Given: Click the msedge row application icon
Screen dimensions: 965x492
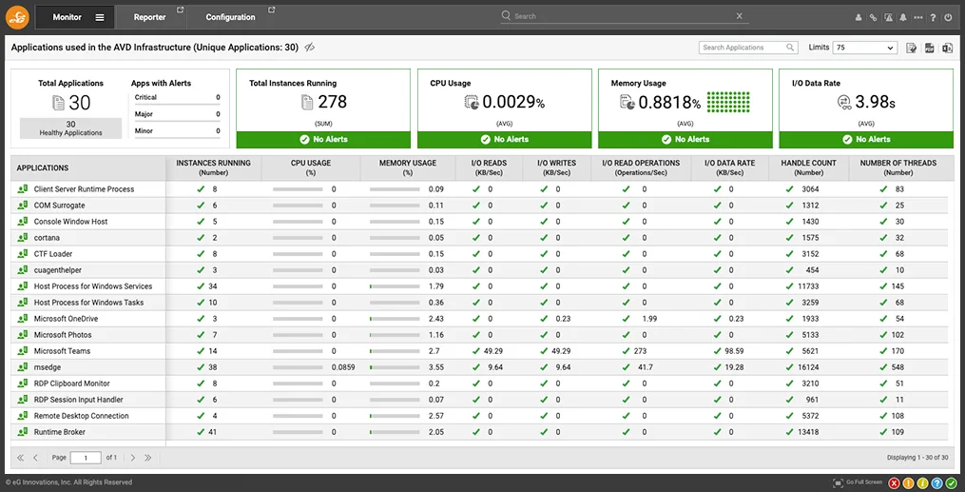Looking at the screenshot, I should [22, 367].
